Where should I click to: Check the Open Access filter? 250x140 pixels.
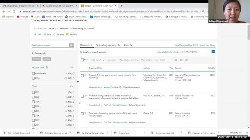tap(33, 73)
